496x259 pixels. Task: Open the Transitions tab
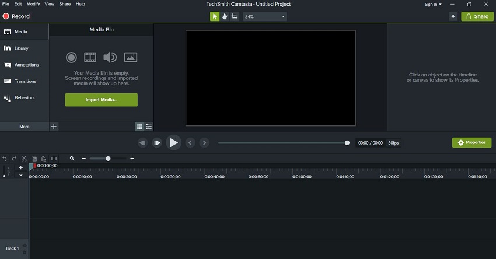pos(25,81)
